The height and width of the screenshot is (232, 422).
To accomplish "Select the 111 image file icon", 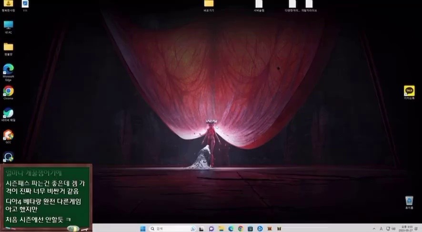I will (x=25, y=4).
